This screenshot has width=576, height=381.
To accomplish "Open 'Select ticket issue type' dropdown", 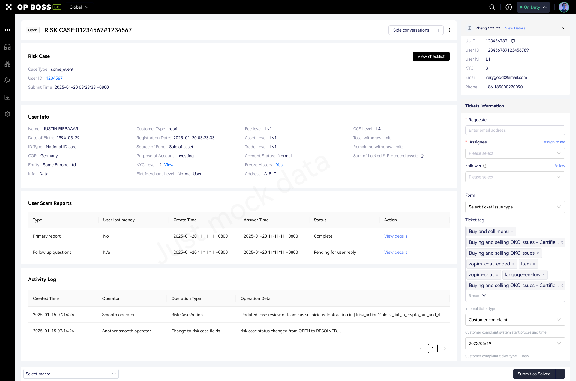I will [515, 207].
